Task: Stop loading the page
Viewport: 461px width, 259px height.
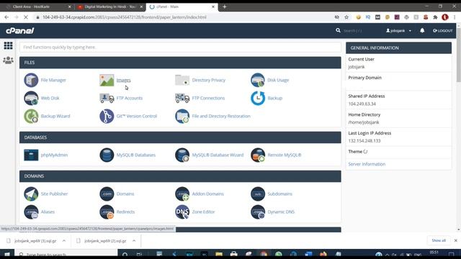Action: coord(26,17)
